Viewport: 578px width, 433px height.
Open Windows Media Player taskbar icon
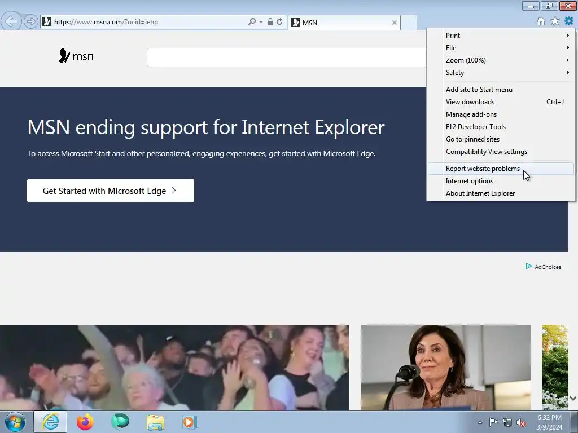[x=190, y=422]
